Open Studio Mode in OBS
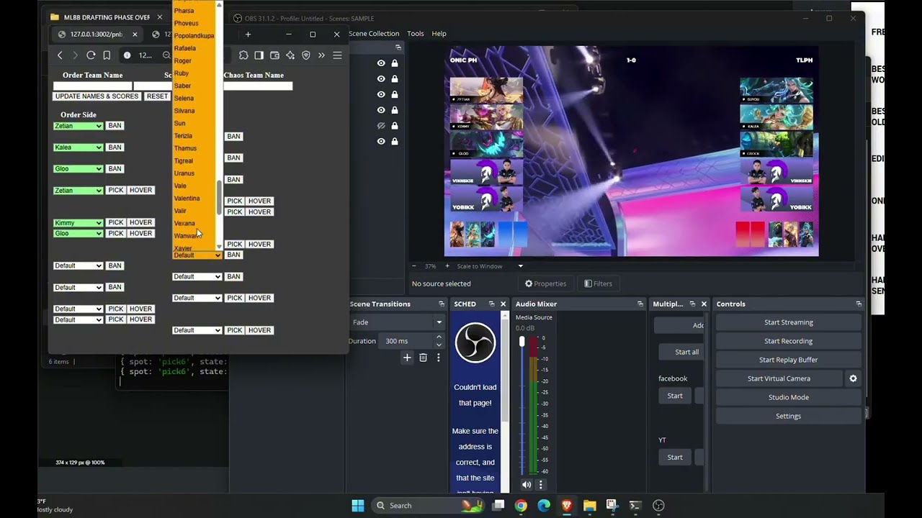The image size is (922, 518). [x=789, y=397]
